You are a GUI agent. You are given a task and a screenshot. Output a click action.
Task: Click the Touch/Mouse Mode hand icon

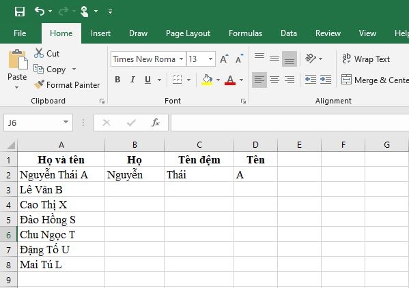pos(84,12)
